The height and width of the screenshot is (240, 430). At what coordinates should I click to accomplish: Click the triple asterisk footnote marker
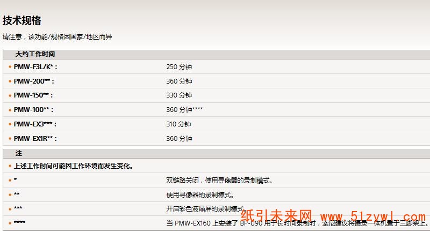(x=18, y=208)
